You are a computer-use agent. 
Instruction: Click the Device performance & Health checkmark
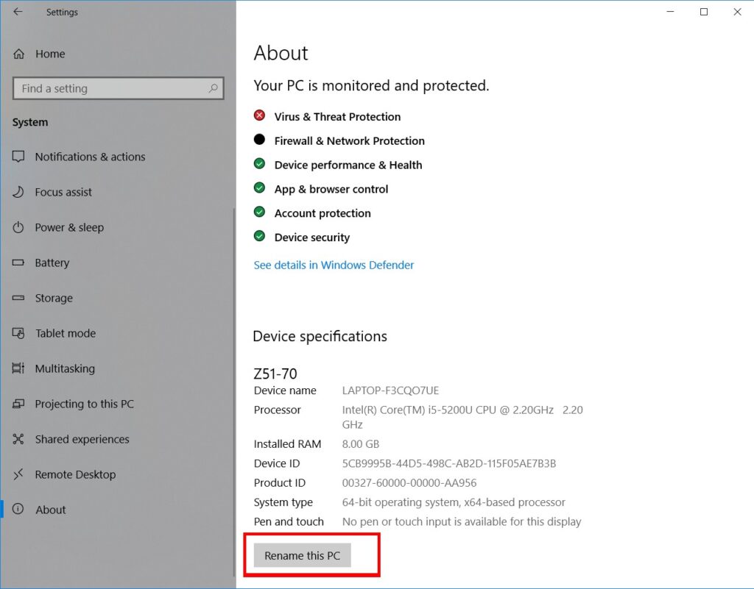(x=258, y=164)
